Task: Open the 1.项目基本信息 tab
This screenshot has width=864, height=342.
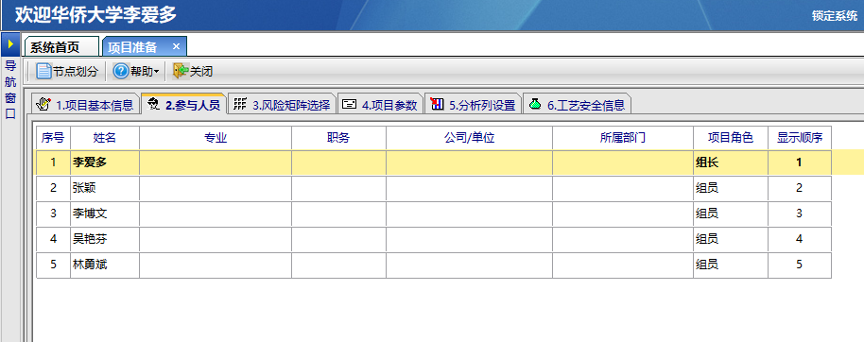Action: 85,105
